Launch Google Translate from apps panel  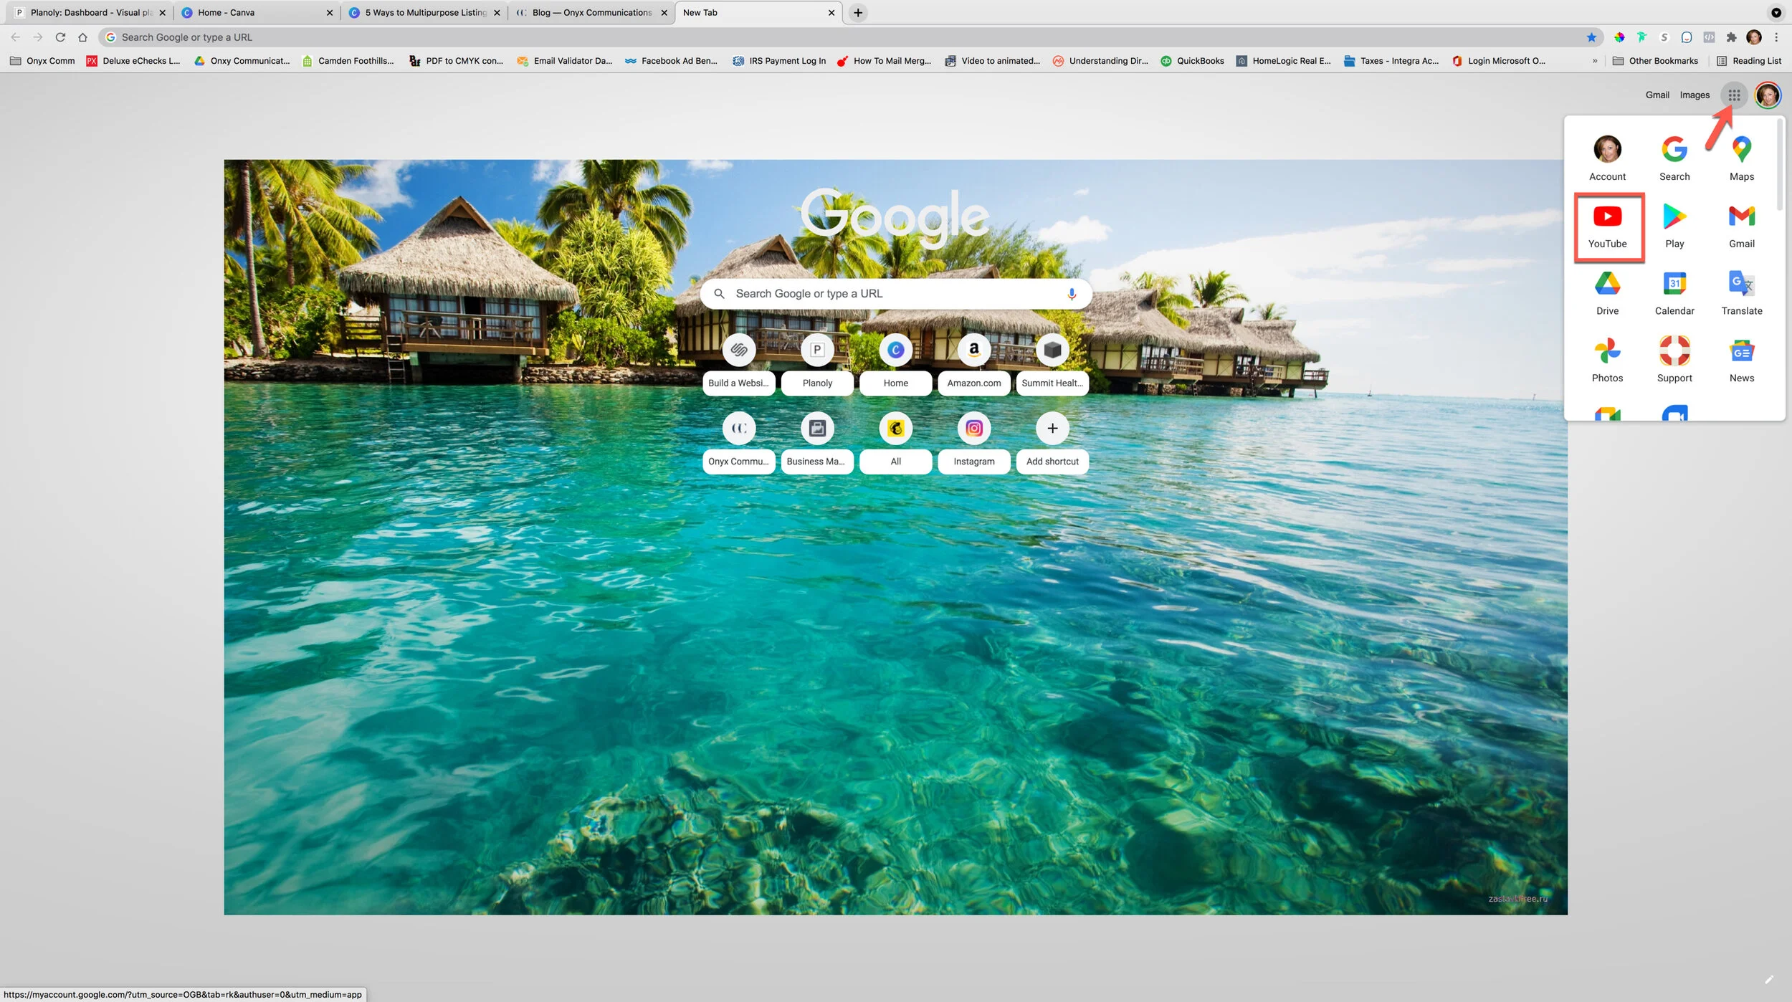[1740, 292]
